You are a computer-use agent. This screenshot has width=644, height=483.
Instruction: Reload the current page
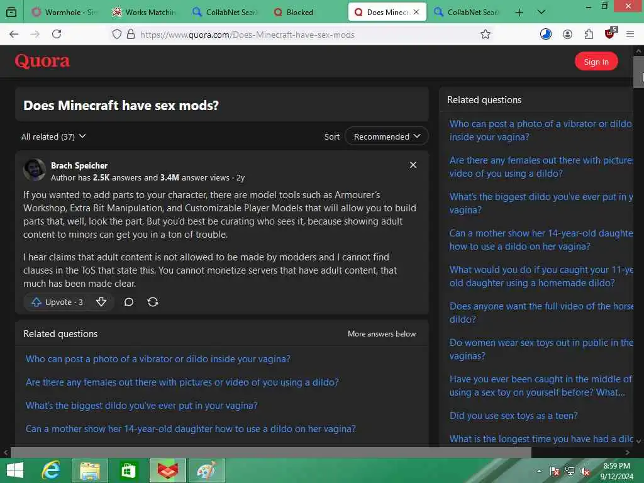57,34
